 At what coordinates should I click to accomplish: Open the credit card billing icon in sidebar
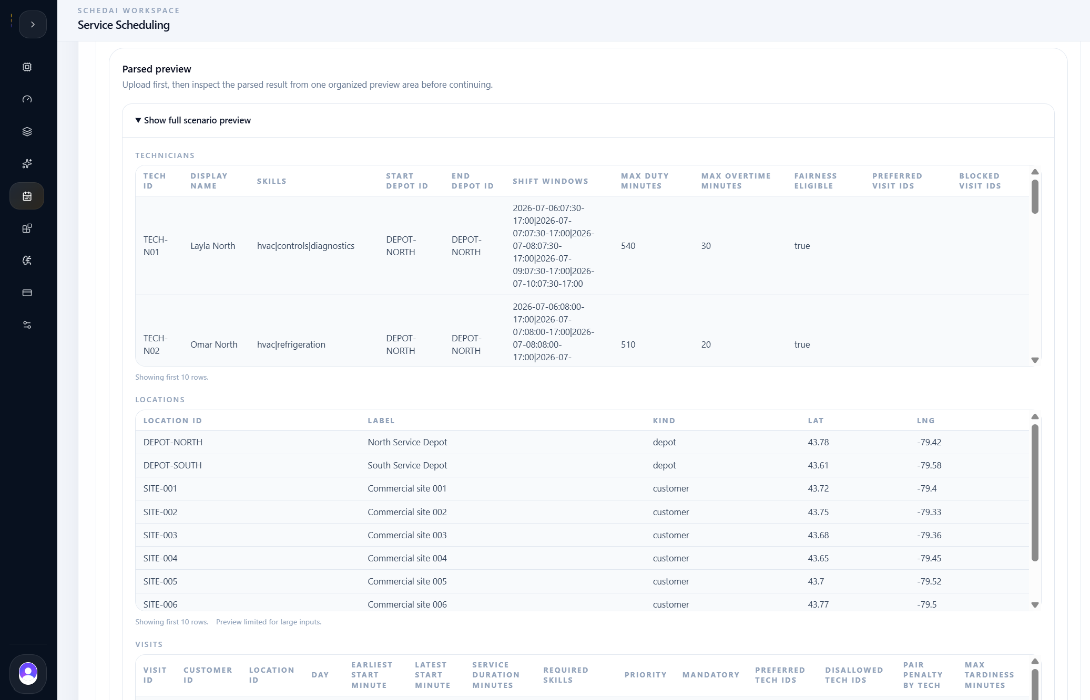tap(27, 292)
